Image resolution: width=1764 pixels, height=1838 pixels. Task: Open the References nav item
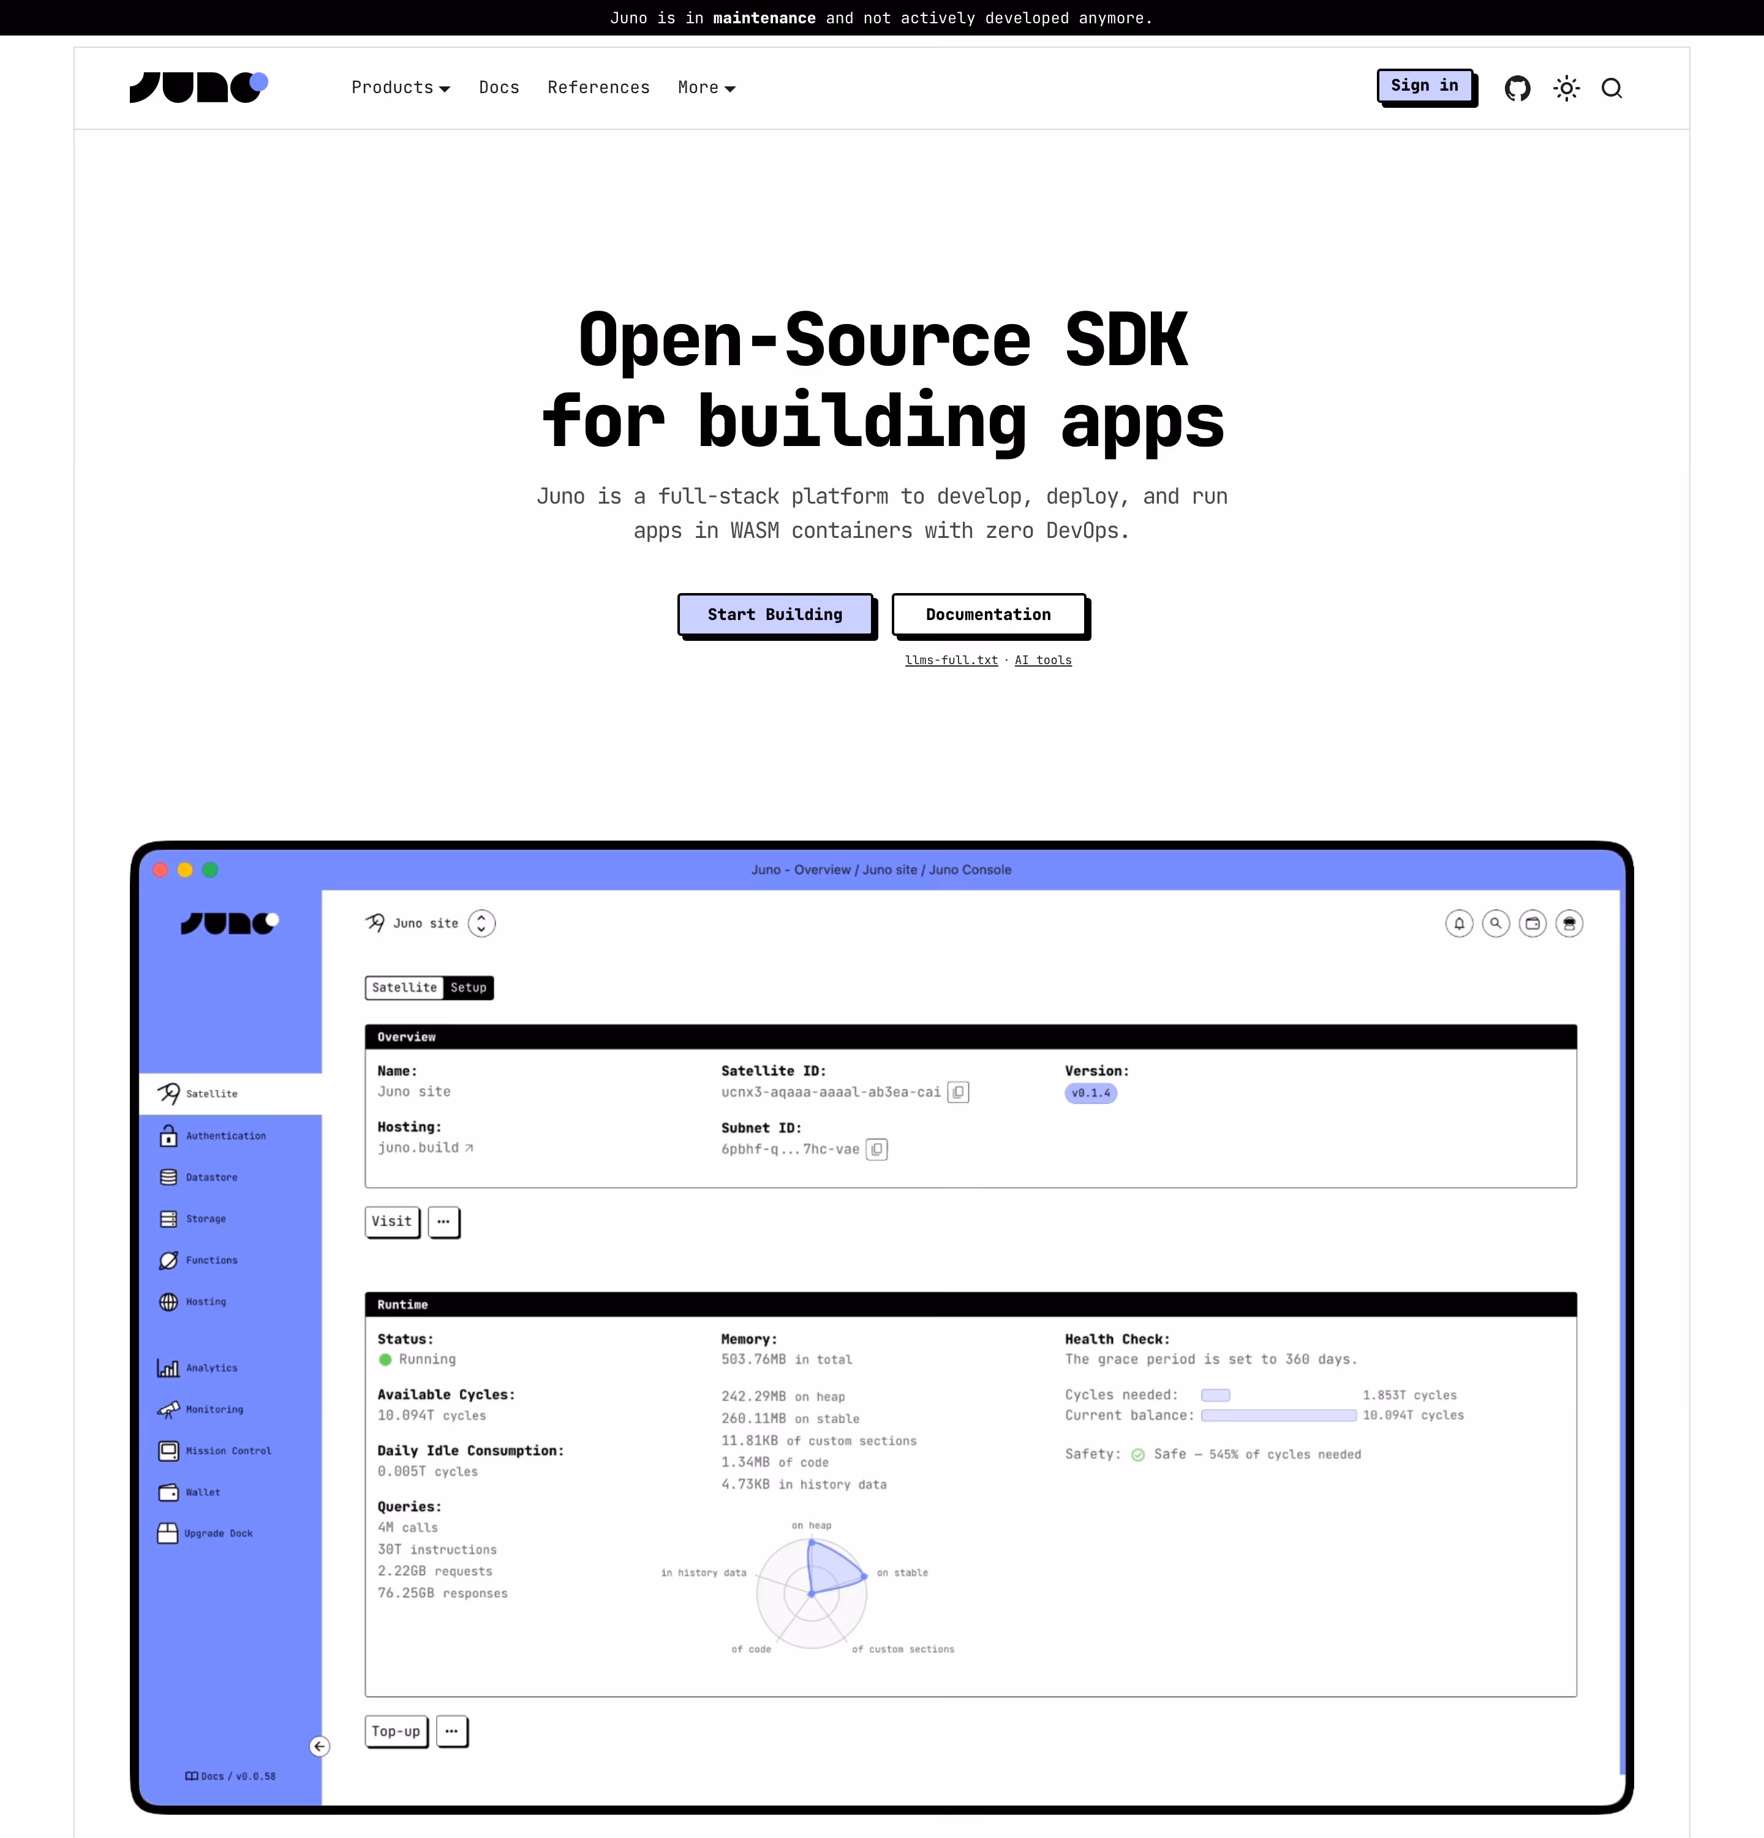598,87
